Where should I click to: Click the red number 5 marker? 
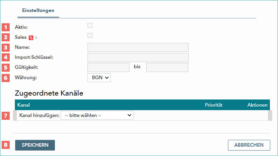pos(6,68)
